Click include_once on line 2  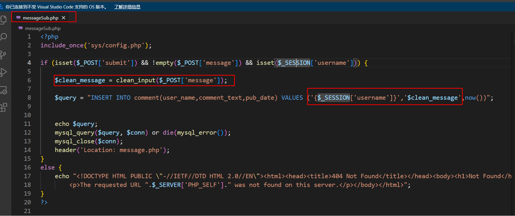[62, 45]
